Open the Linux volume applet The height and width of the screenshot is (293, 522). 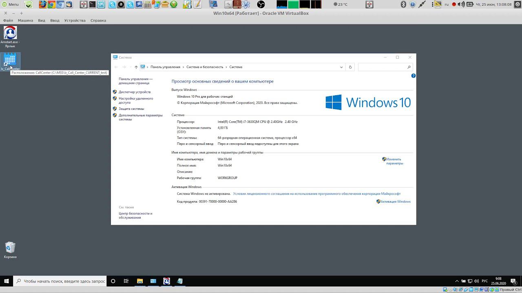click(461, 4)
